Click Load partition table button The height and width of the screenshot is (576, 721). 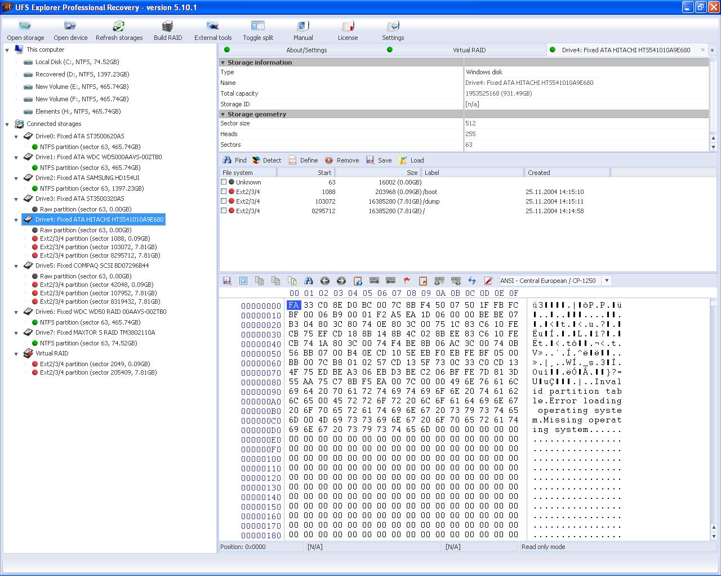coord(411,160)
